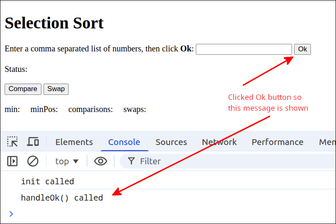Screen dimensions: 336x224
Task: Focus the comma separated numbers input box
Action: pyautogui.click(x=244, y=49)
